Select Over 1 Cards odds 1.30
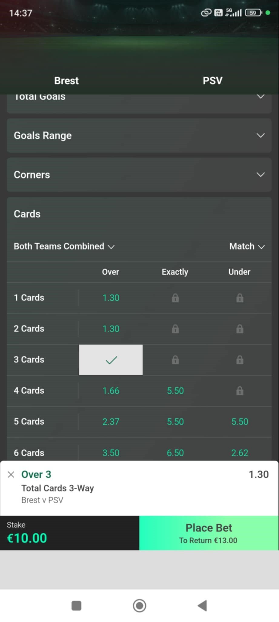Screen dimensions: 279x622 pos(111,298)
